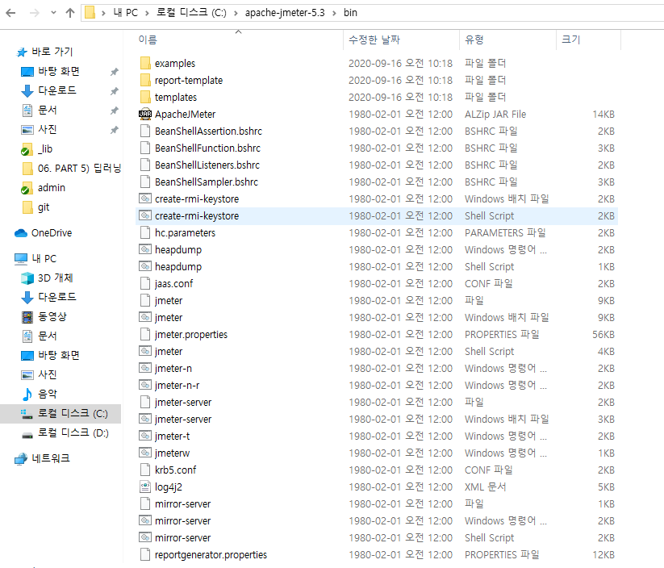Select create-rmi-keystore Shell Script file
This screenshot has width=664, height=568.
[x=377, y=216]
